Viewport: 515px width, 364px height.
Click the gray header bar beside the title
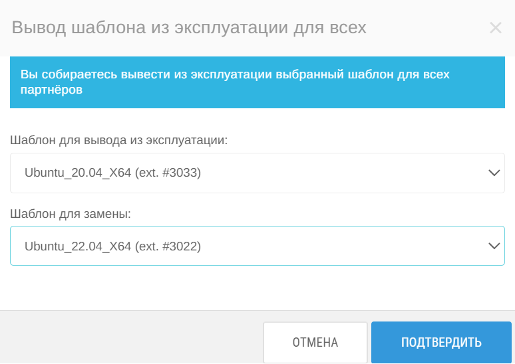point(427,28)
